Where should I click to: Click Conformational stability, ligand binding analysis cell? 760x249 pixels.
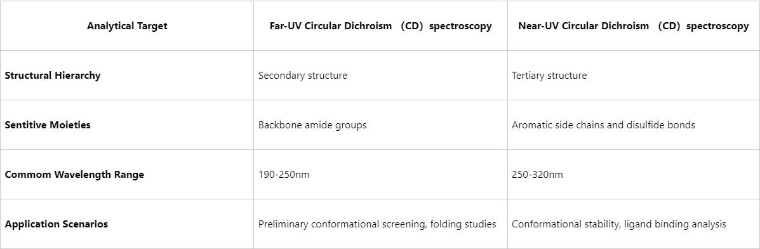tap(634, 224)
